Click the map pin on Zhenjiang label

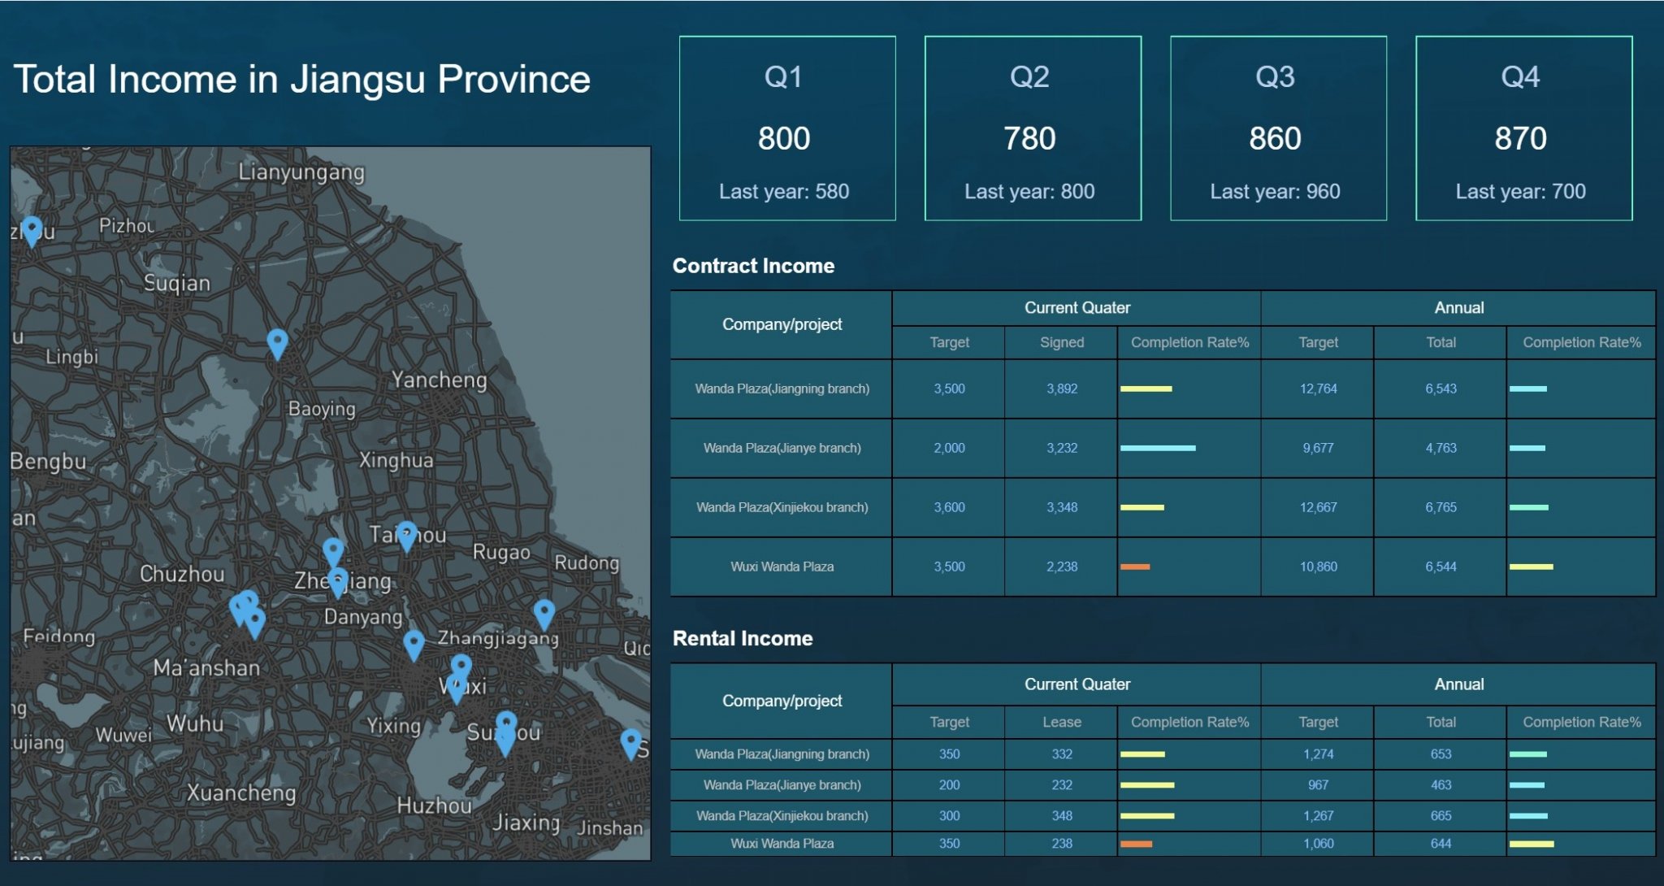click(338, 580)
